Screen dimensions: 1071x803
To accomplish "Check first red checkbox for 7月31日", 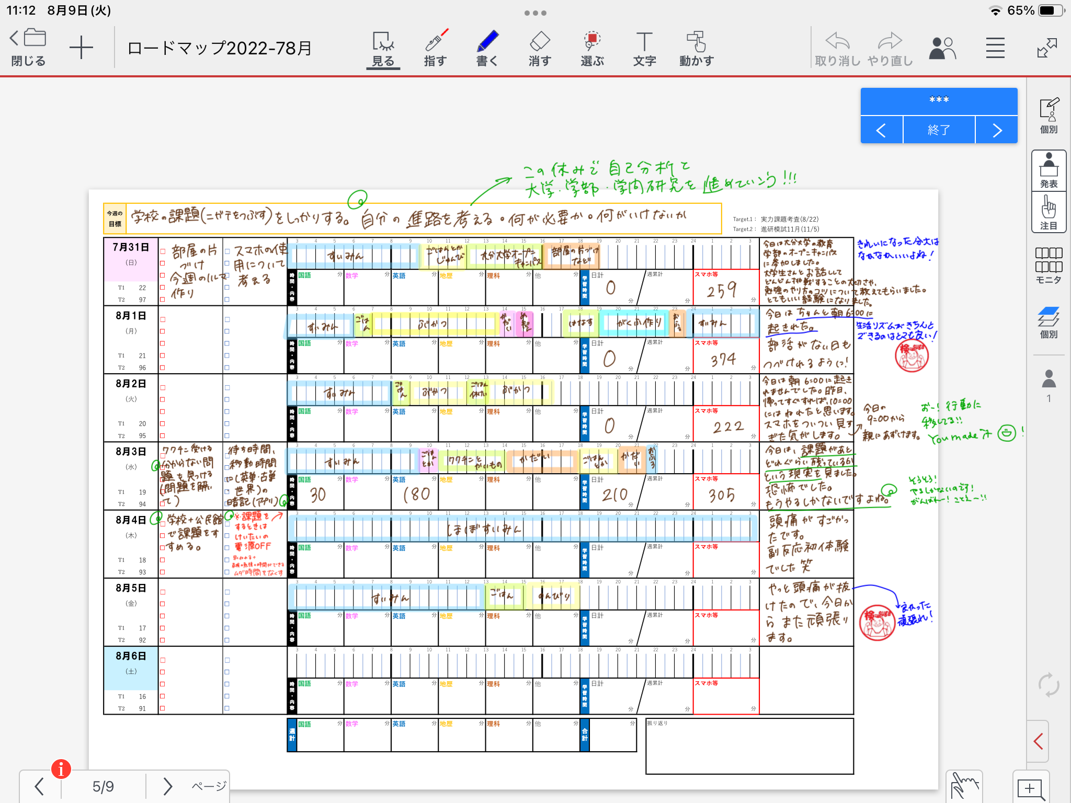I will click(163, 251).
